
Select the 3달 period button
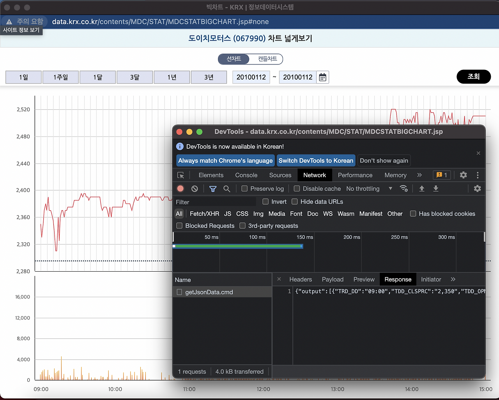coord(134,77)
